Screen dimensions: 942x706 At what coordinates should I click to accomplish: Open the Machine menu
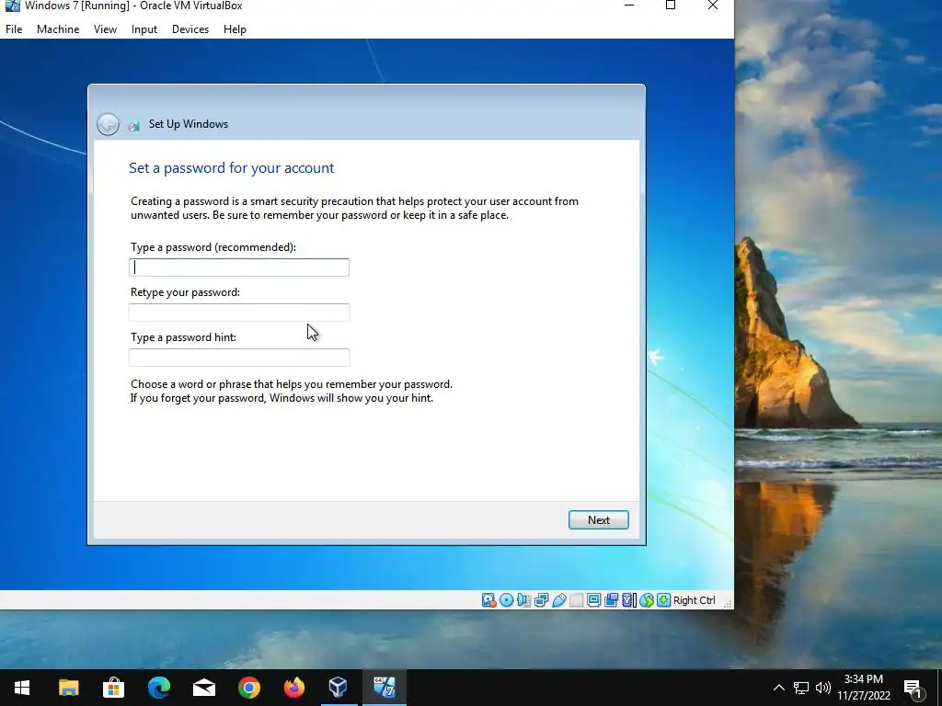coord(58,28)
